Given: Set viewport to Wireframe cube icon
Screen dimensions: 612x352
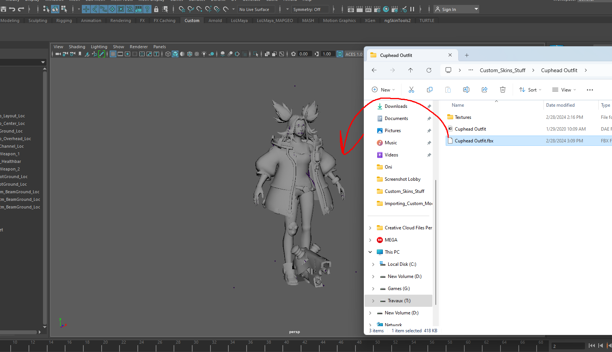Looking at the screenshot, I should pos(168,54).
